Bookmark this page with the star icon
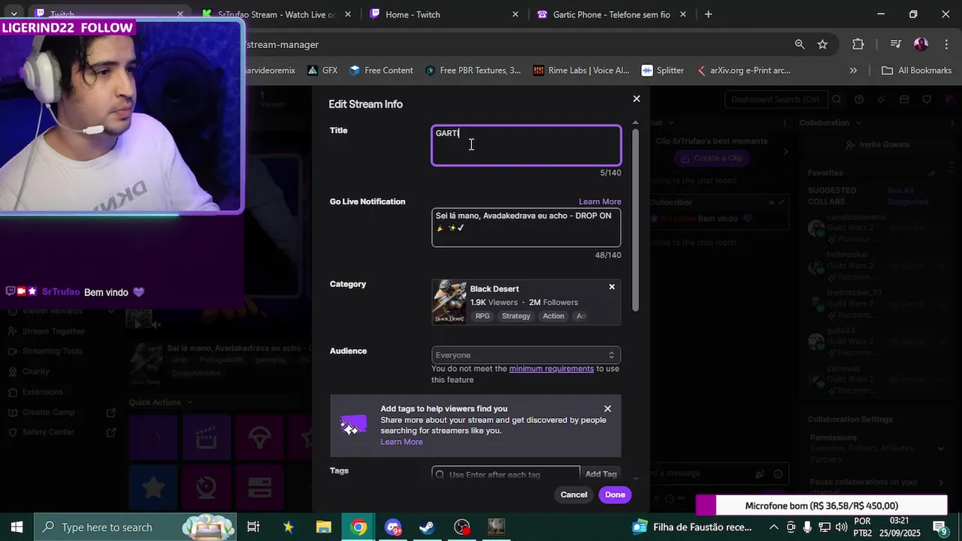This screenshot has width=962, height=541. [822, 44]
